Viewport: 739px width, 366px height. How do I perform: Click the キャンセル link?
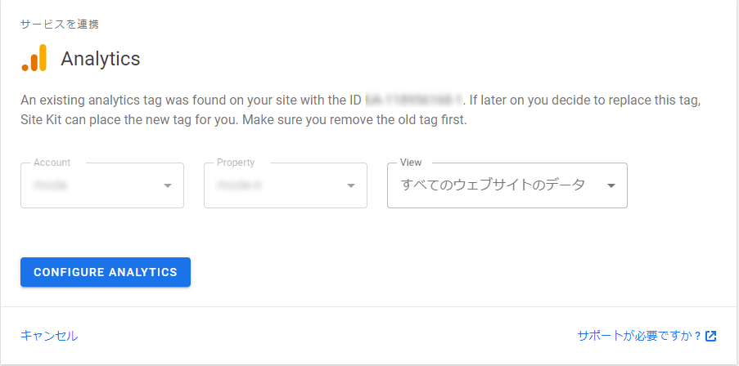point(49,336)
